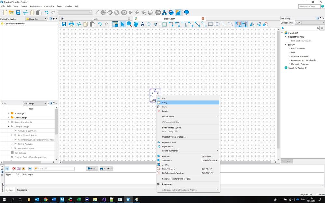
Task: Switch to the Processing messages tab
Action: click(22, 190)
